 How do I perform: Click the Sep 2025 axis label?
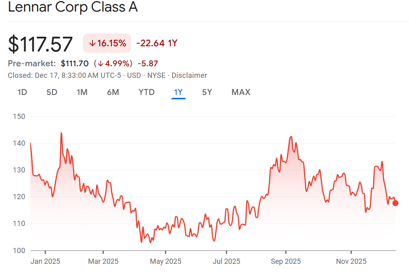tap(285, 261)
